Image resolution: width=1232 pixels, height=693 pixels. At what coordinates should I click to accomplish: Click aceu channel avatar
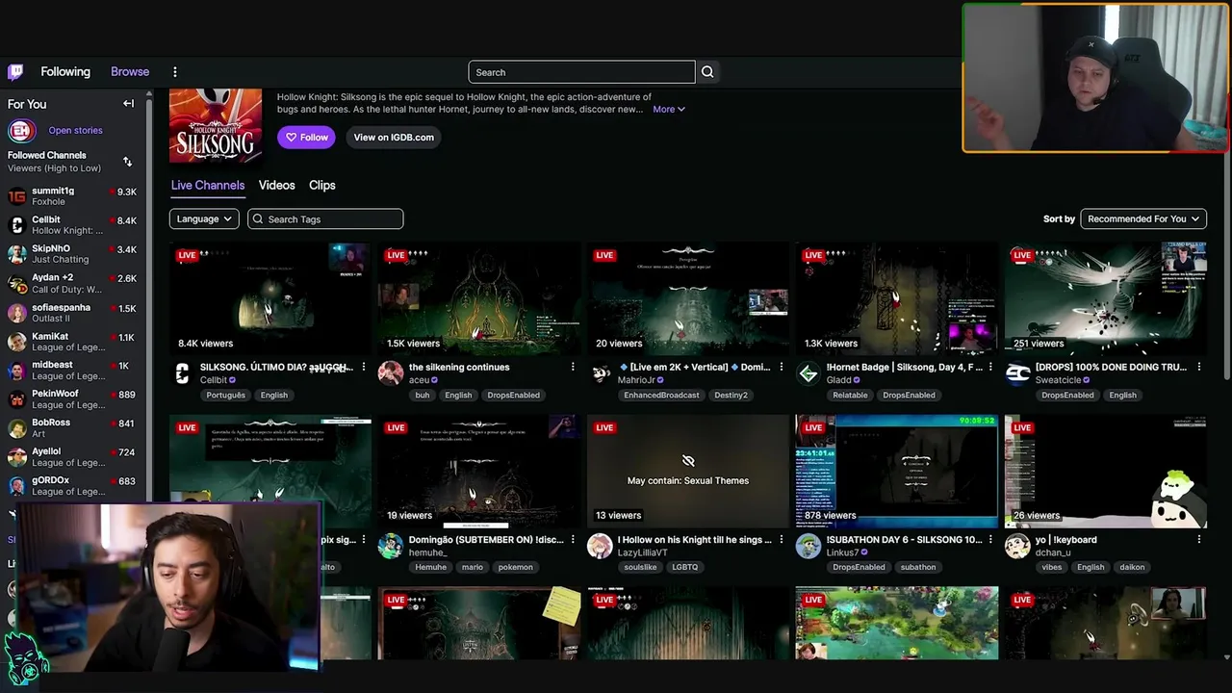(x=391, y=373)
